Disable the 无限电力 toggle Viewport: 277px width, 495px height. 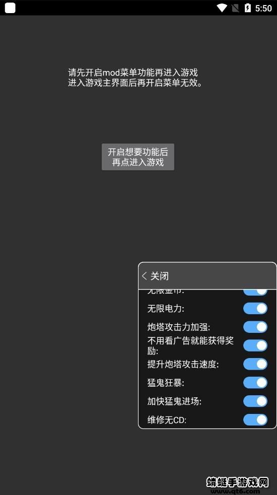[255, 308]
